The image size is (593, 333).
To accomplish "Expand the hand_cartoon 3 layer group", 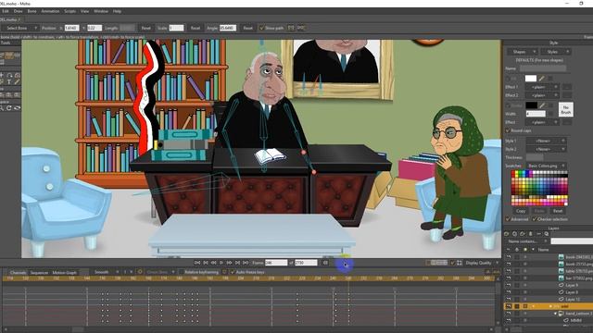I will tap(555, 314).
